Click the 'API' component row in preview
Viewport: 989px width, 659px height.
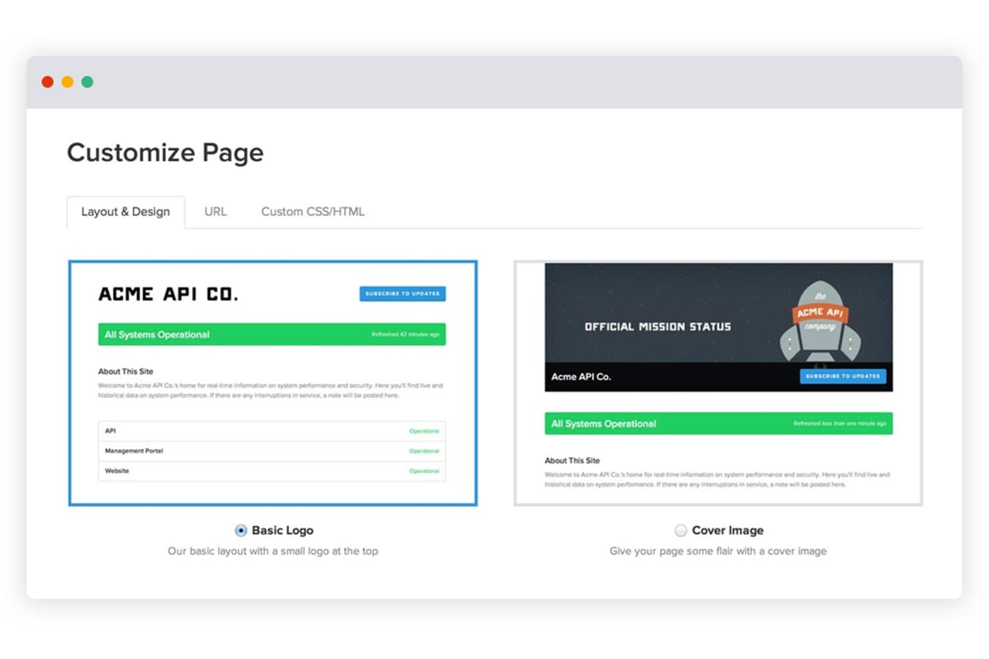click(272, 431)
